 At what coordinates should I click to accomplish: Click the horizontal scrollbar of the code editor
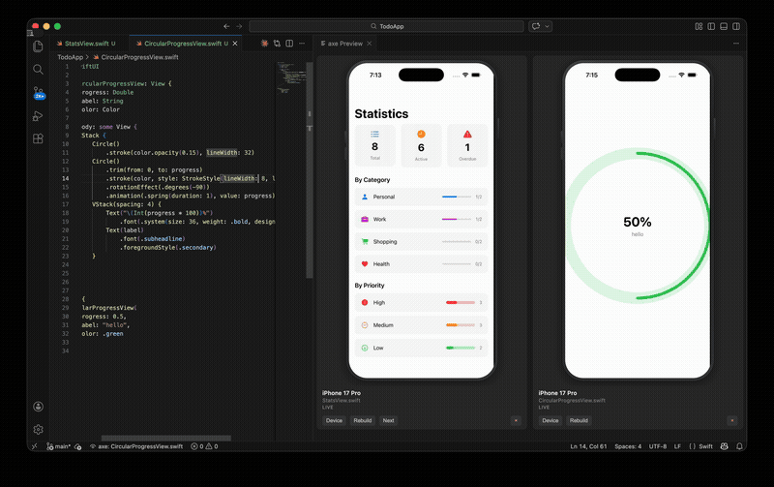pos(165,438)
